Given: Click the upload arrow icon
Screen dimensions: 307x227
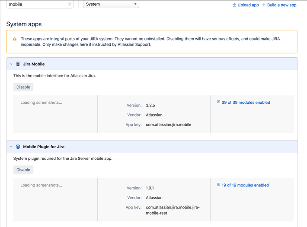Looking at the screenshot, I should tap(234, 5).
